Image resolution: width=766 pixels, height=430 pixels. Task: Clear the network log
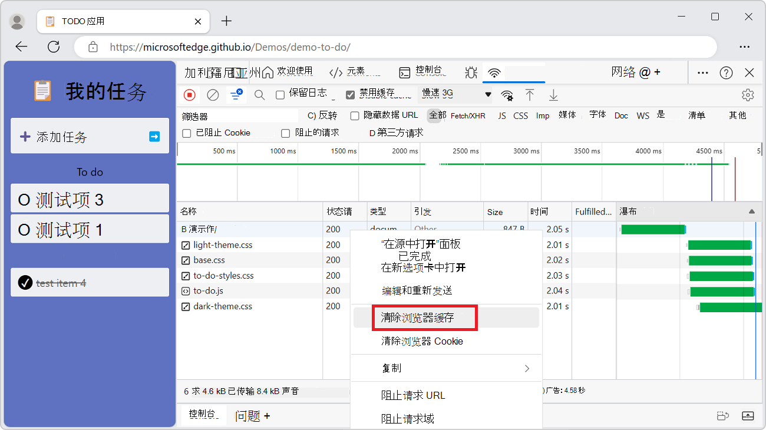point(212,94)
